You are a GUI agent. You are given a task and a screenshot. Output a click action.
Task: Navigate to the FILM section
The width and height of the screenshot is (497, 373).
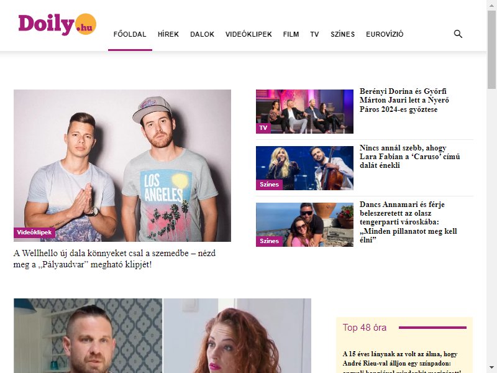291,34
